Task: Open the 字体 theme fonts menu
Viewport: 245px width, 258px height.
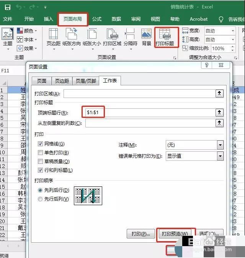Action: coord(27,39)
